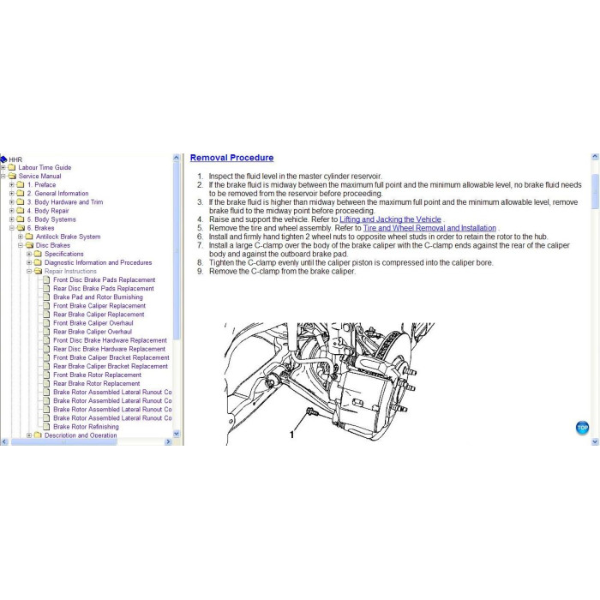Screen dimensions: 600x600
Task: Expand the 5. Body Systems node
Action: click(12, 219)
